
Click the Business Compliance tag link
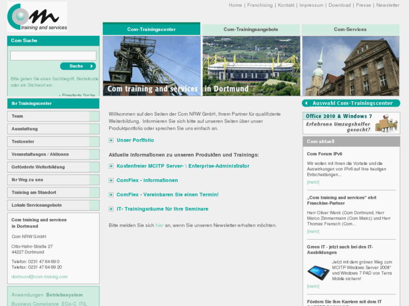pos(35,304)
